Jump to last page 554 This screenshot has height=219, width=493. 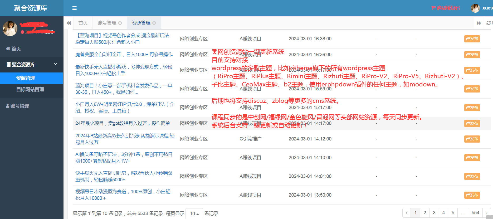475,213
